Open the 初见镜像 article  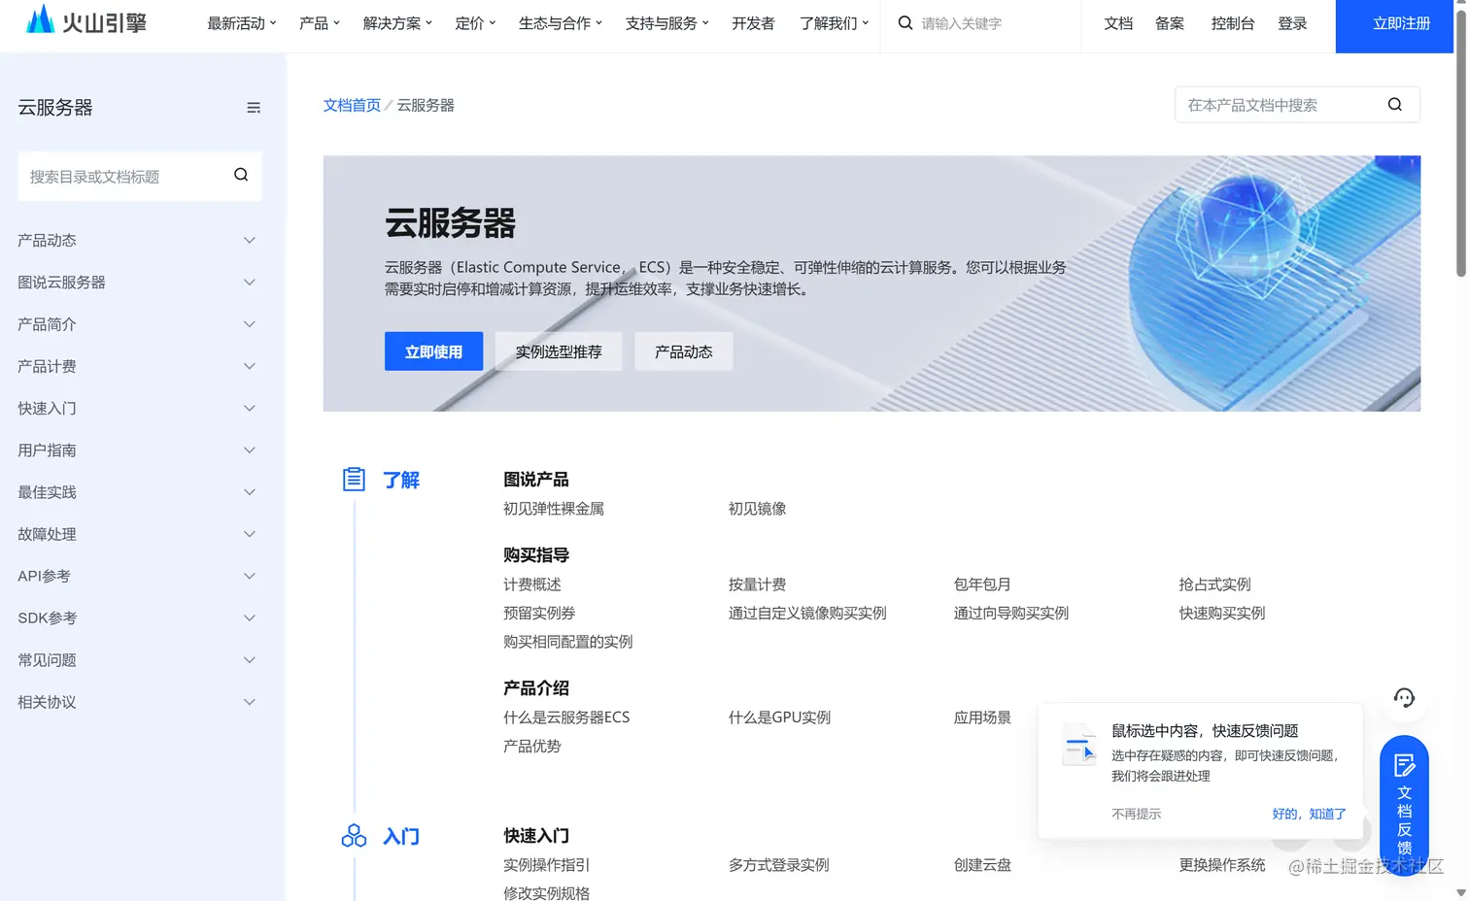tap(757, 509)
